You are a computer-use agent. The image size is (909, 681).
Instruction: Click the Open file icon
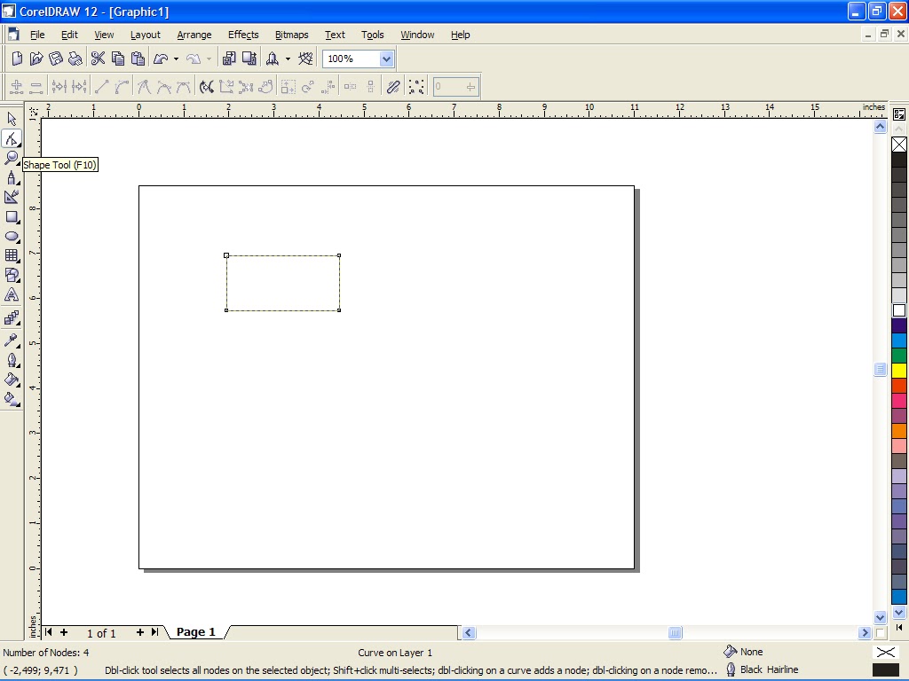[x=36, y=59]
